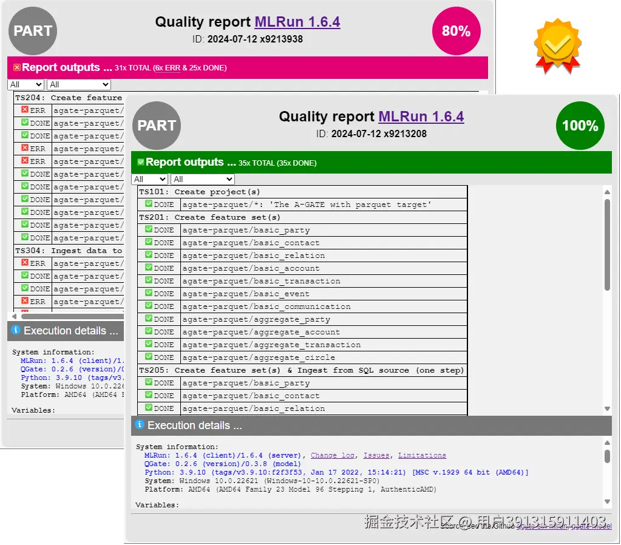Select the 'agate-parquet/aggregate_circle' row text
Image resolution: width=621 pixels, height=545 pixels.
pyautogui.click(x=259, y=357)
